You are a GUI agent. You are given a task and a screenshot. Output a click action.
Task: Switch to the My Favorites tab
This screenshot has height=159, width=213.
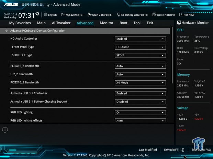click(20, 23)
